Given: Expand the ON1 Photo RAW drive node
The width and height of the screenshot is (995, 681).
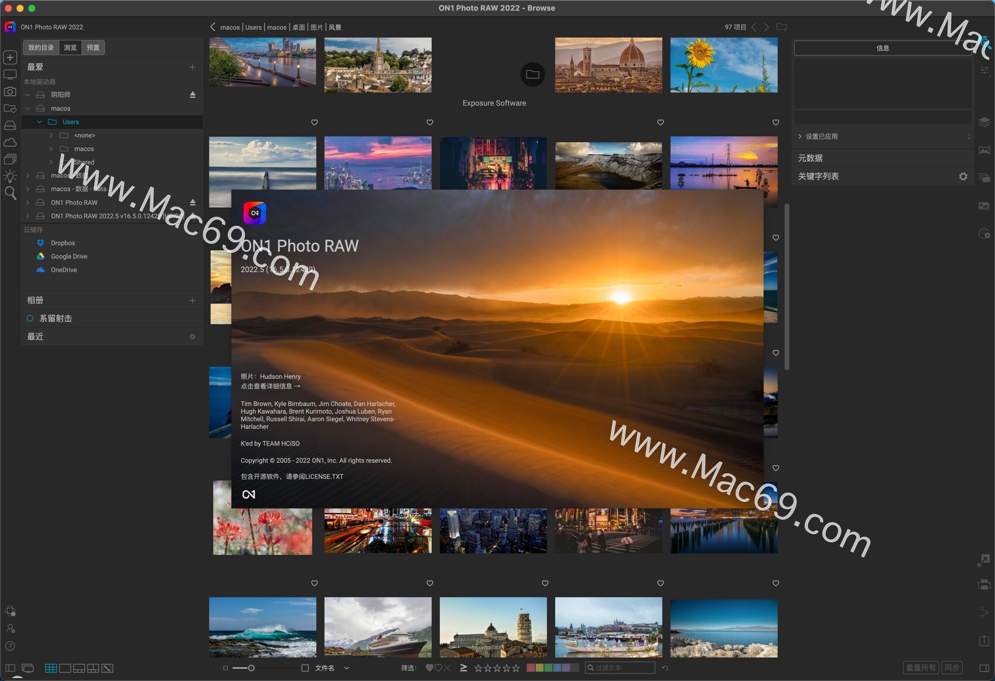Looking at the screenshot, I should (28, 202).
